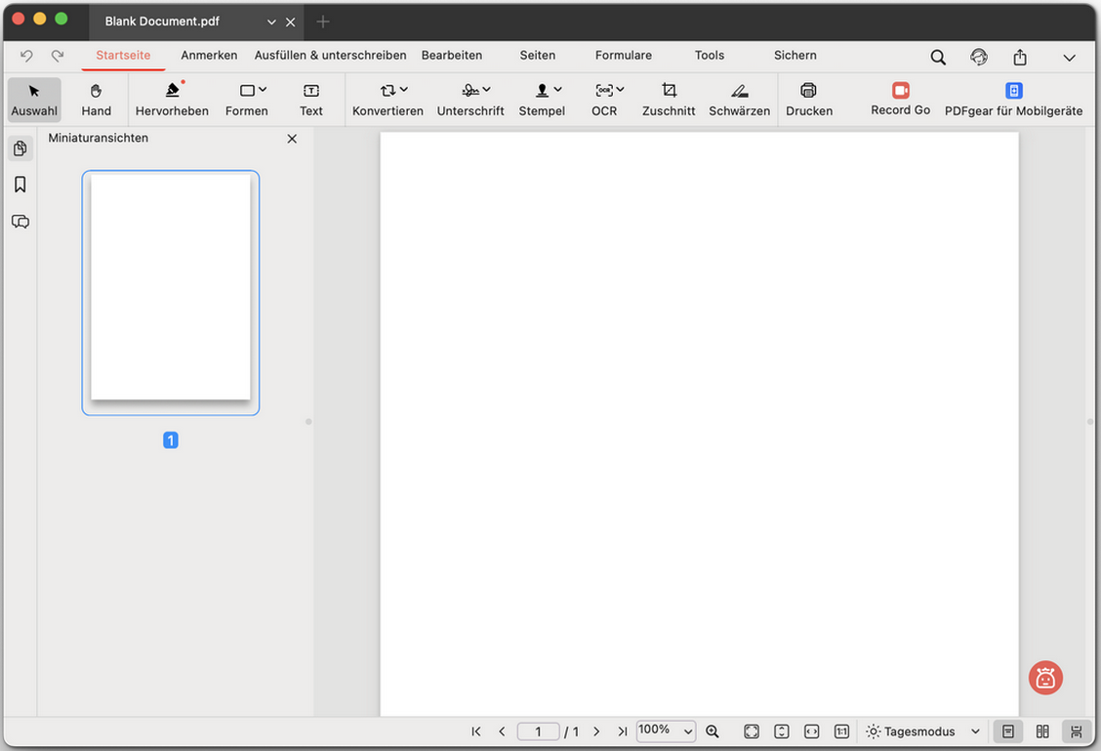
Task: Open the Formulare tab
Action: 623,56
